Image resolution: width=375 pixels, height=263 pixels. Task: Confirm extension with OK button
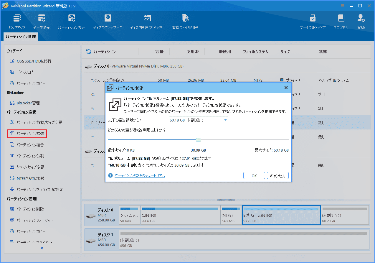[254, 175]
